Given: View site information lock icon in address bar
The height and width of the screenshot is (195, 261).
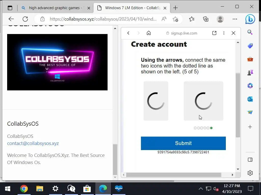Looking at the screenshot, I should [43, 19].
